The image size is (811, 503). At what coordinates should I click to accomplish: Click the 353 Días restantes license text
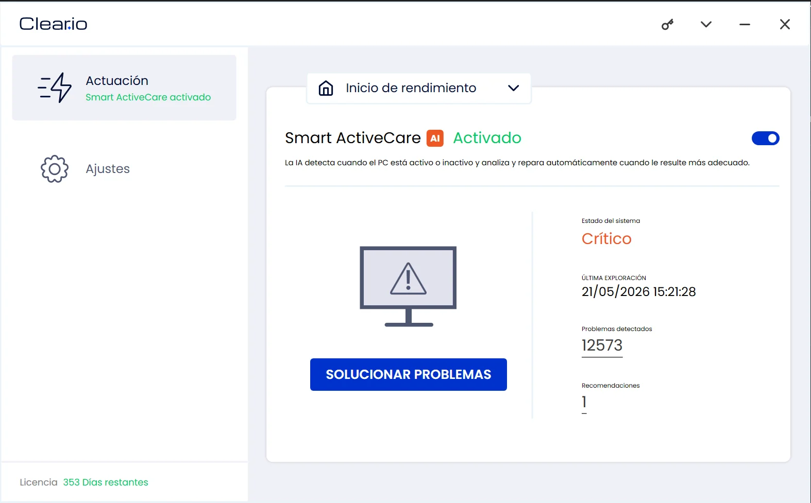coord(106,482)
